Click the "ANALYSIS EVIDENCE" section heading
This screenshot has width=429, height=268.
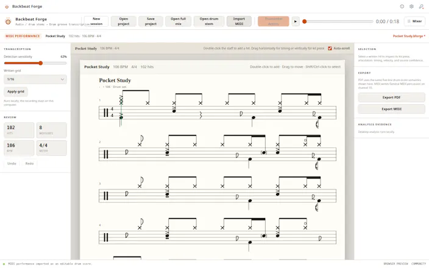375,124
